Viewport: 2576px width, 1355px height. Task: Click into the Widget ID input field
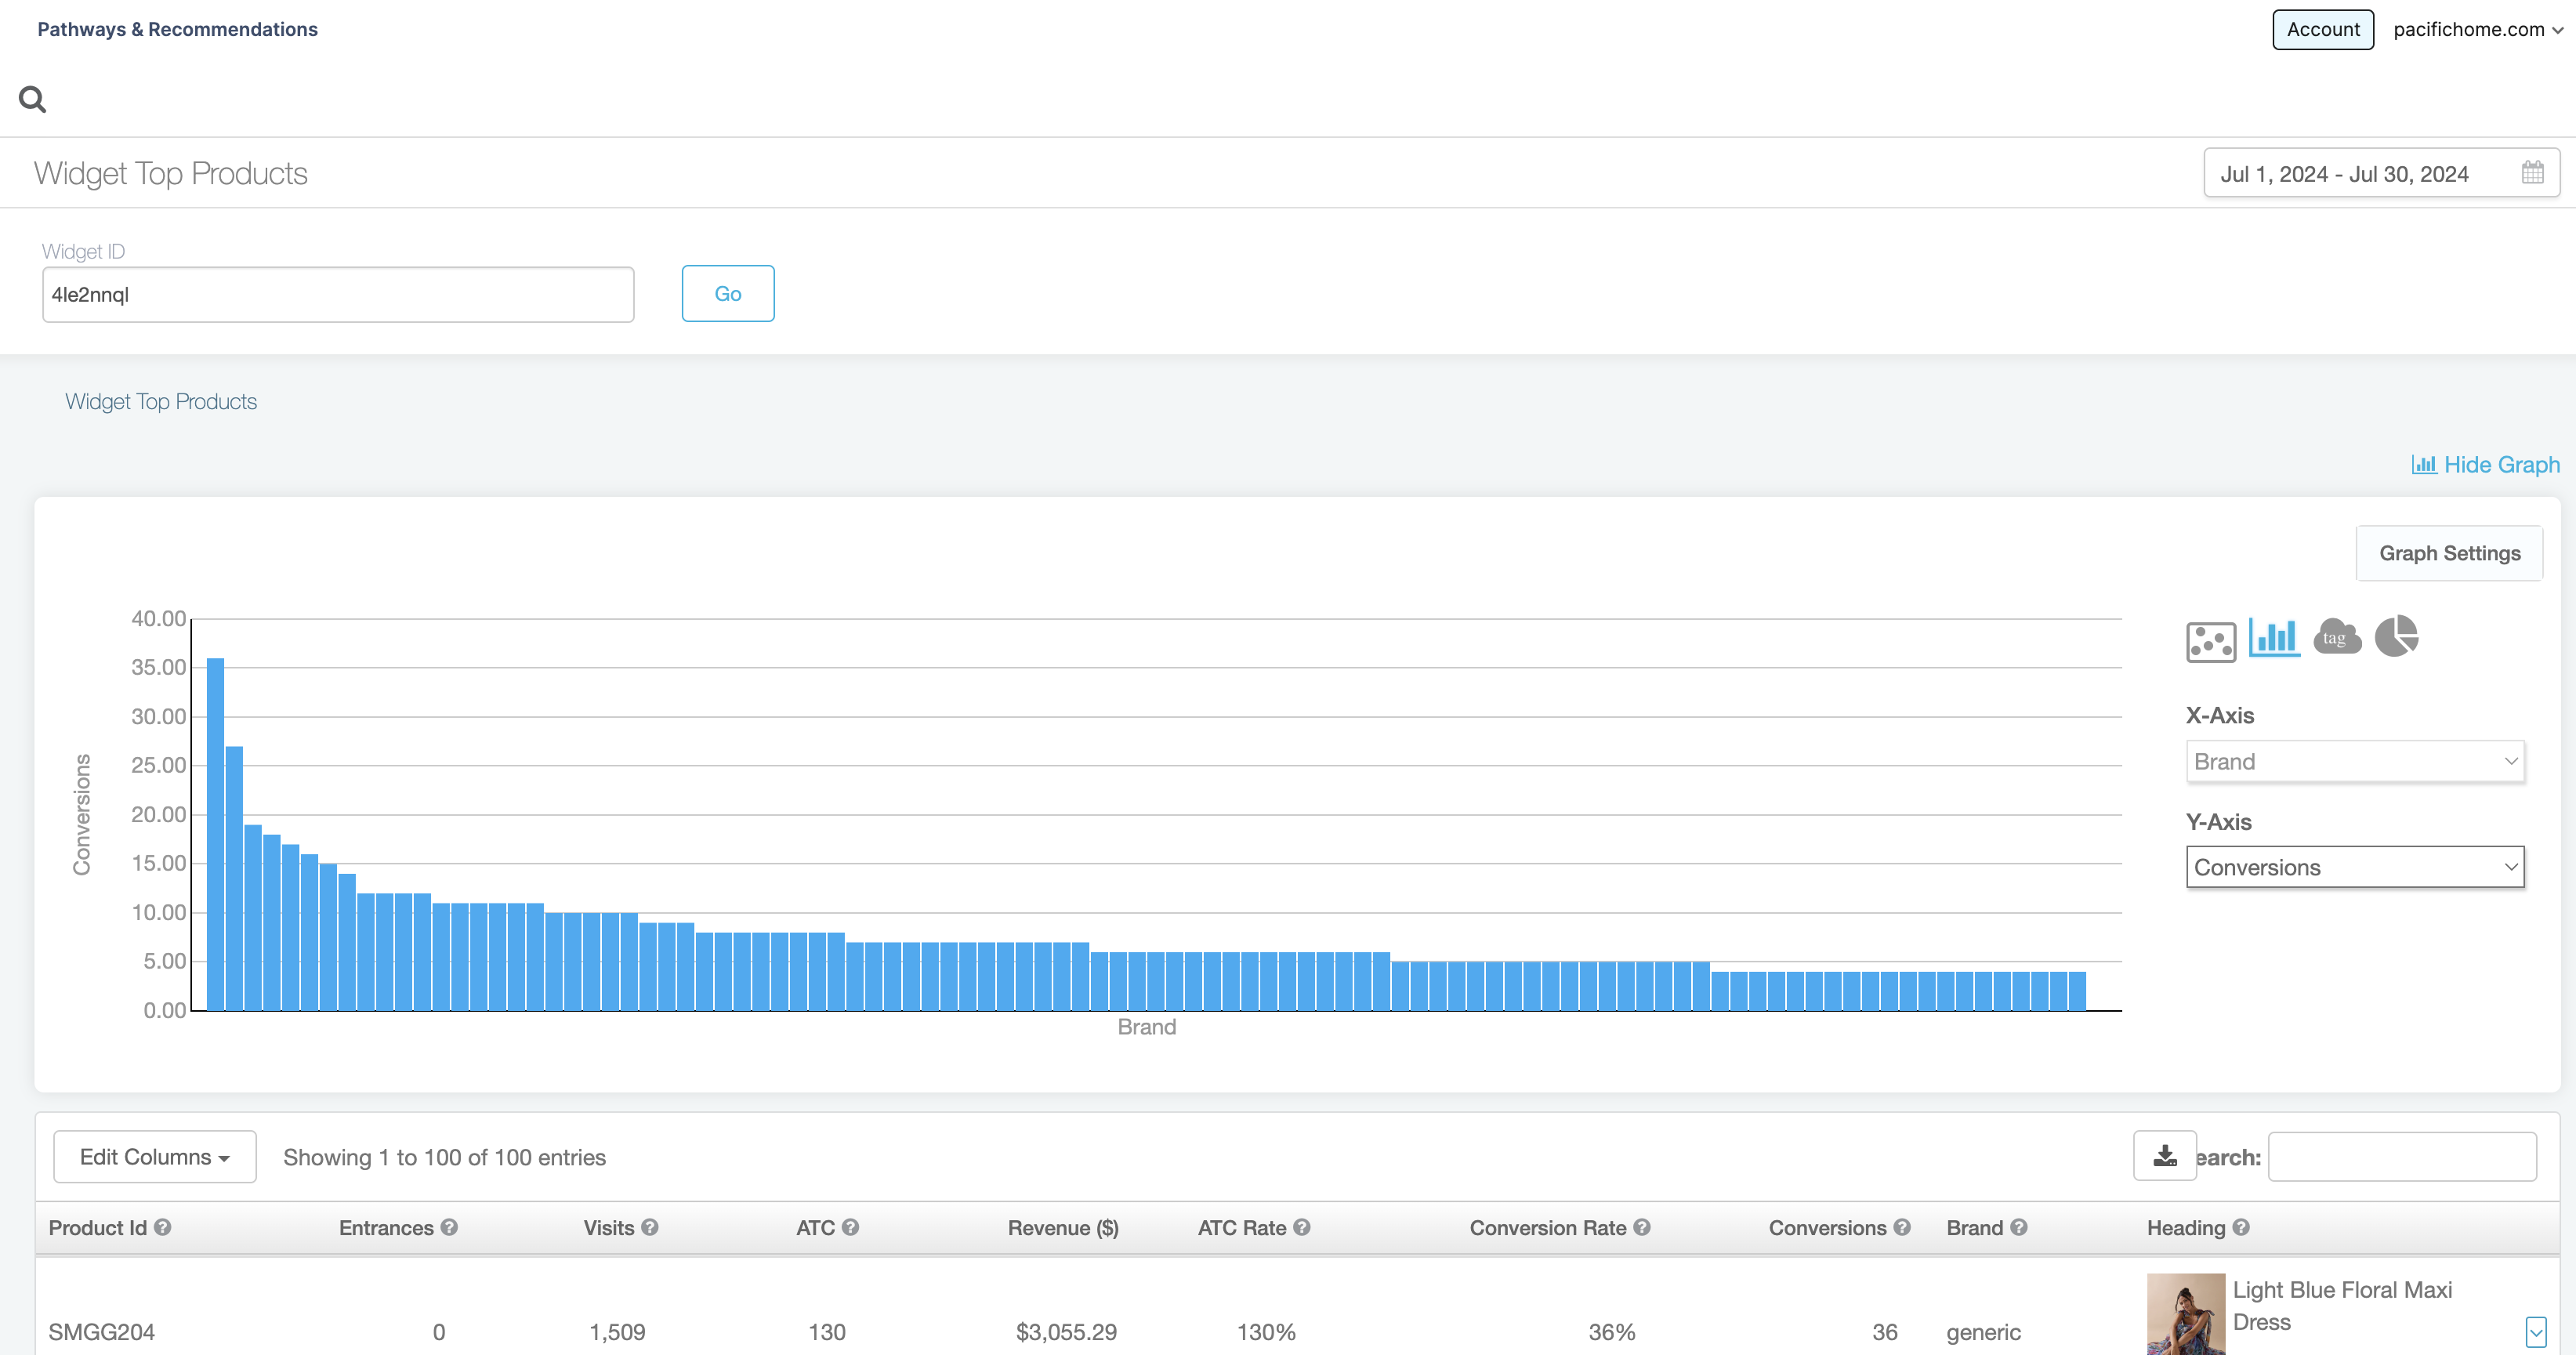tap(338, 294)
